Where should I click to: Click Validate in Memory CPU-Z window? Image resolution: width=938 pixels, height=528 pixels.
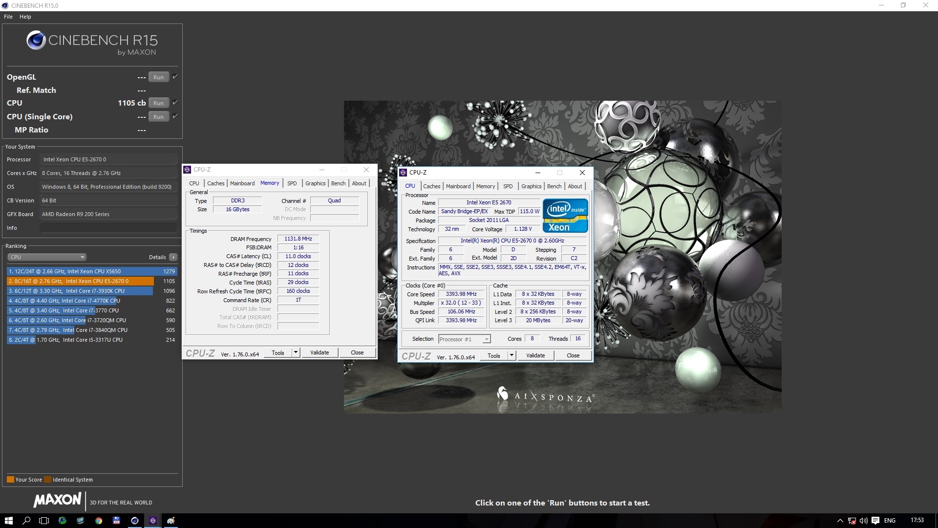click(x=320, y=352)
